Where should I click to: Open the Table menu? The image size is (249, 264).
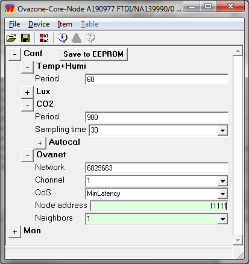90,24
